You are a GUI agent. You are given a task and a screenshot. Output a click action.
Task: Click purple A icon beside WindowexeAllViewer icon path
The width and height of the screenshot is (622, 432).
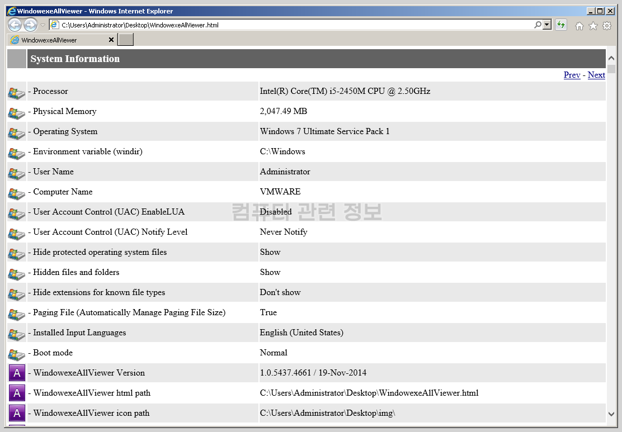pyautogui.click(x=17, y=413)
